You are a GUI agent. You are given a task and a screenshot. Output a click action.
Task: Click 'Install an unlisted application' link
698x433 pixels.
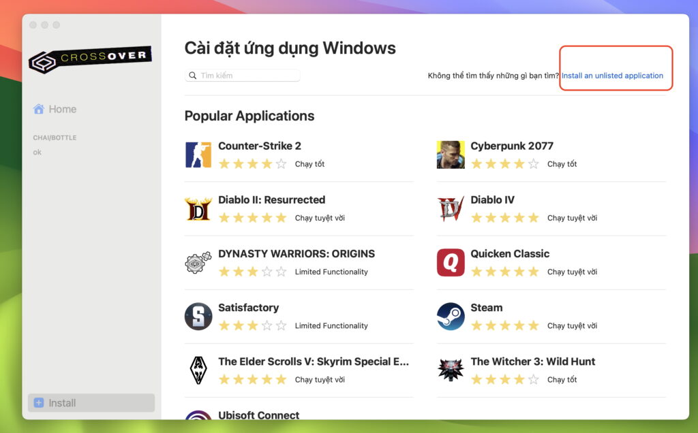(612, 76)
